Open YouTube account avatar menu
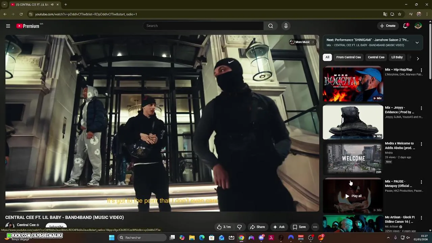Screen dimensions: 432x243 pyautogui.click(x=418, y=26)
